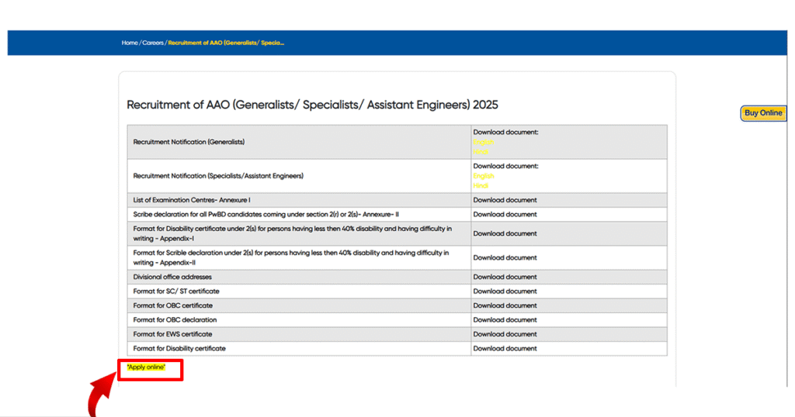Download the Divisional office addresses document
The height and width of the screenshot is (417, 795).
tap(505, 277)
